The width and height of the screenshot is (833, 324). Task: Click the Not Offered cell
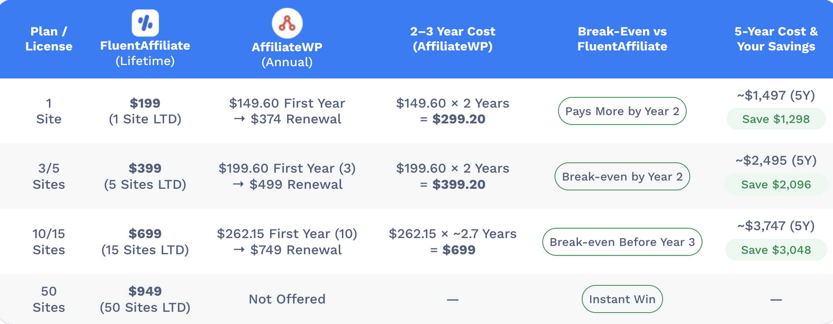287,299
